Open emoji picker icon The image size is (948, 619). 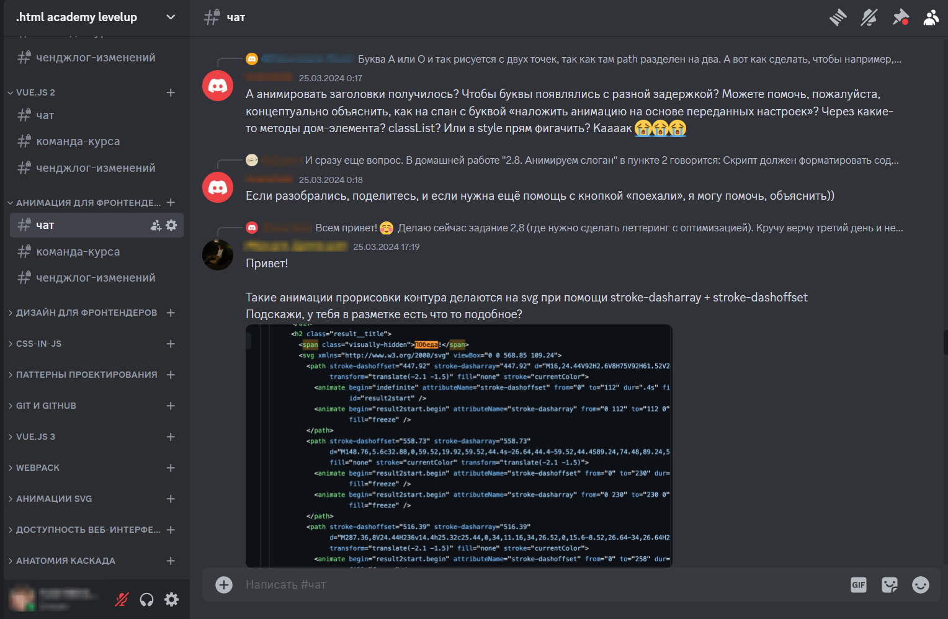[x=921, y=584]
